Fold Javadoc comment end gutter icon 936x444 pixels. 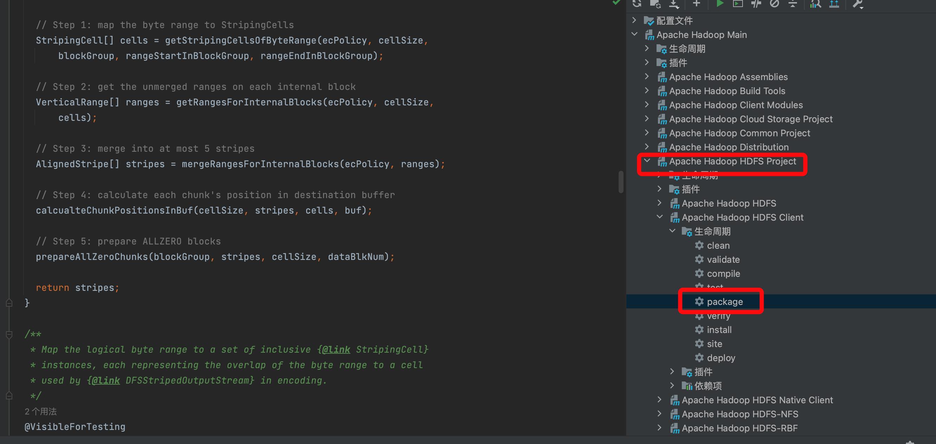(9, 396)
